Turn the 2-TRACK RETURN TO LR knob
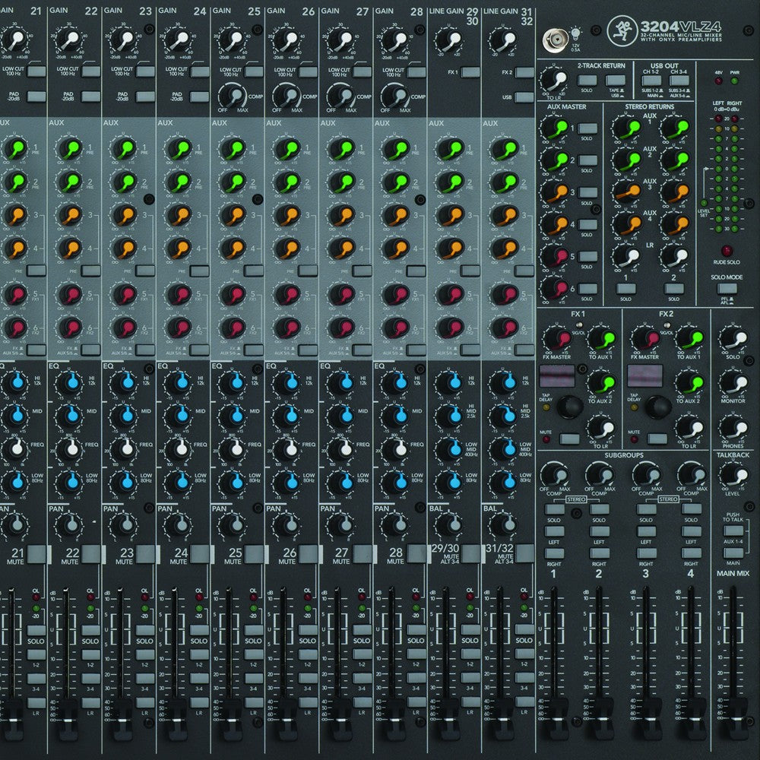The image size is (760, 760). click(x=555, y=81)
